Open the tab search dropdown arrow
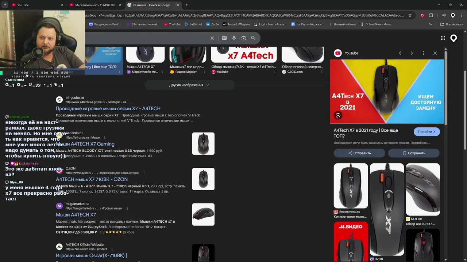 click(x=5, y=5)
